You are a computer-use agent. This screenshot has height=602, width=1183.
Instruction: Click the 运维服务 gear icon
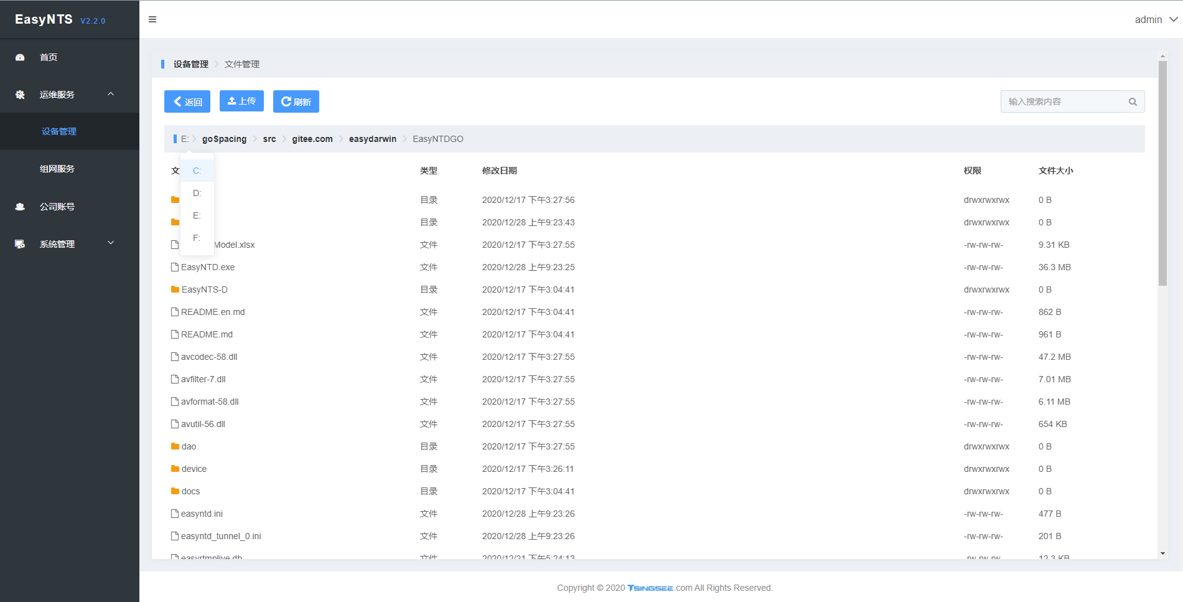coord(20,95)
